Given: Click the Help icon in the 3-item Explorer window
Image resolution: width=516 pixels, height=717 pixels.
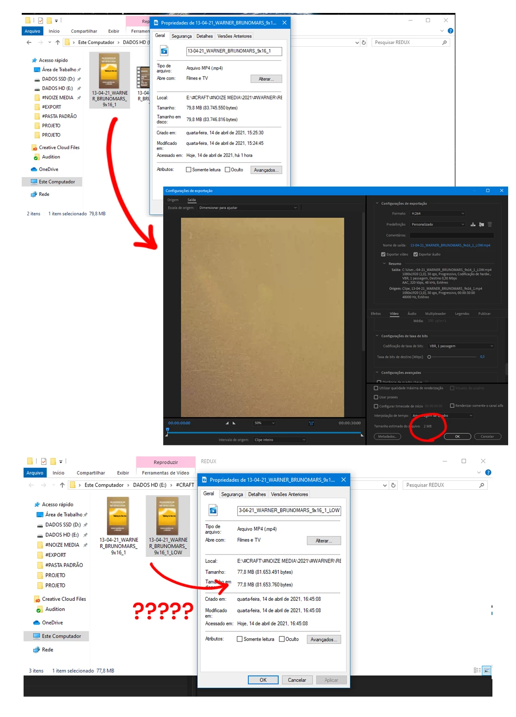Looking at the screenshot, I should point(488,473).
